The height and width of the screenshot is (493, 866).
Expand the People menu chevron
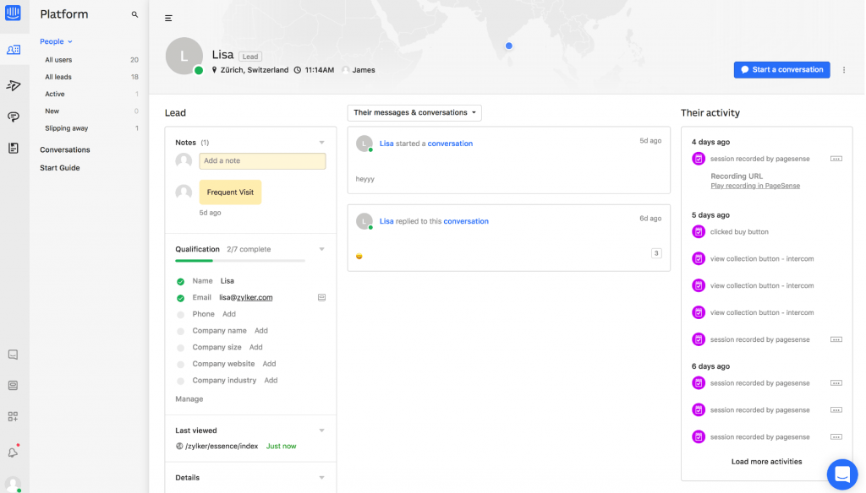pyautogui.click(x=70, y=41)
